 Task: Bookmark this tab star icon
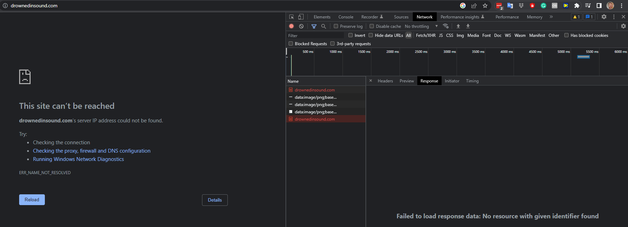point(485,6)
